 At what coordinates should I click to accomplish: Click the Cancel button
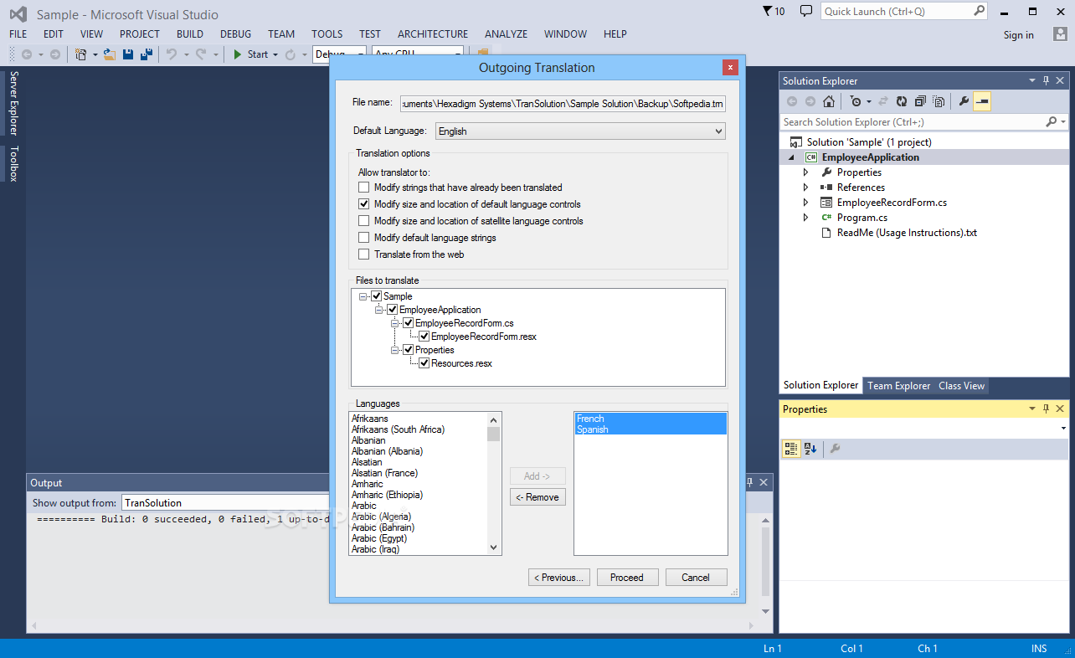pos(696,578)
